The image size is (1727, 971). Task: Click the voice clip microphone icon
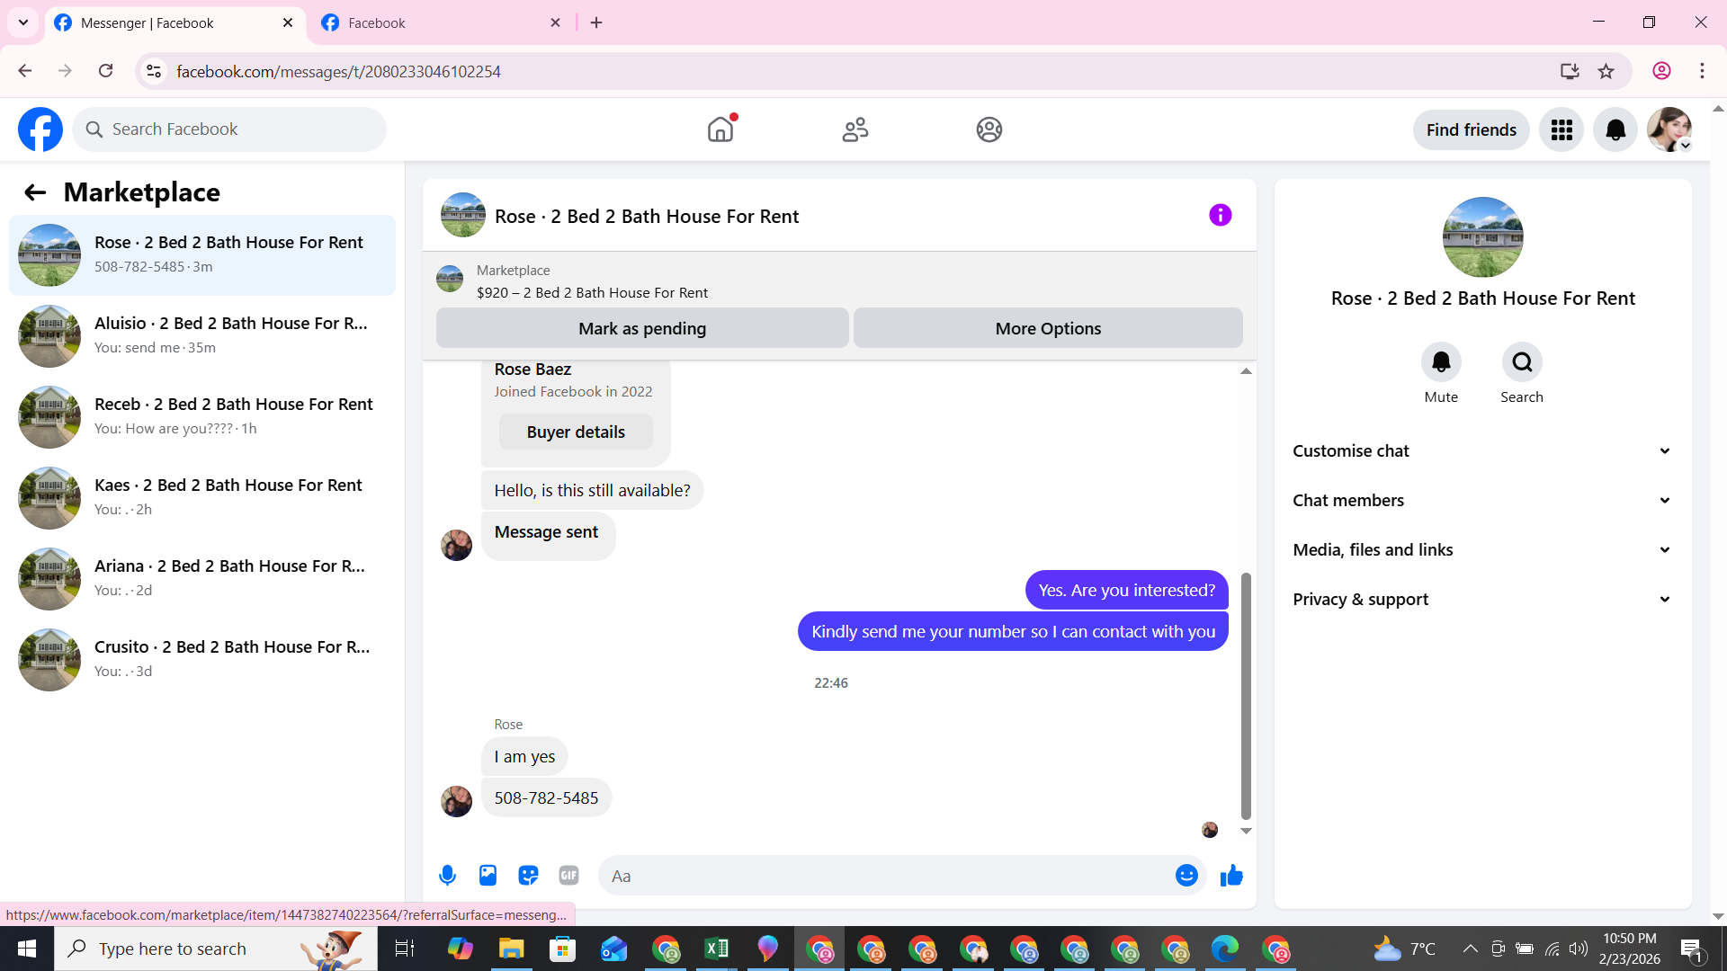447,875
